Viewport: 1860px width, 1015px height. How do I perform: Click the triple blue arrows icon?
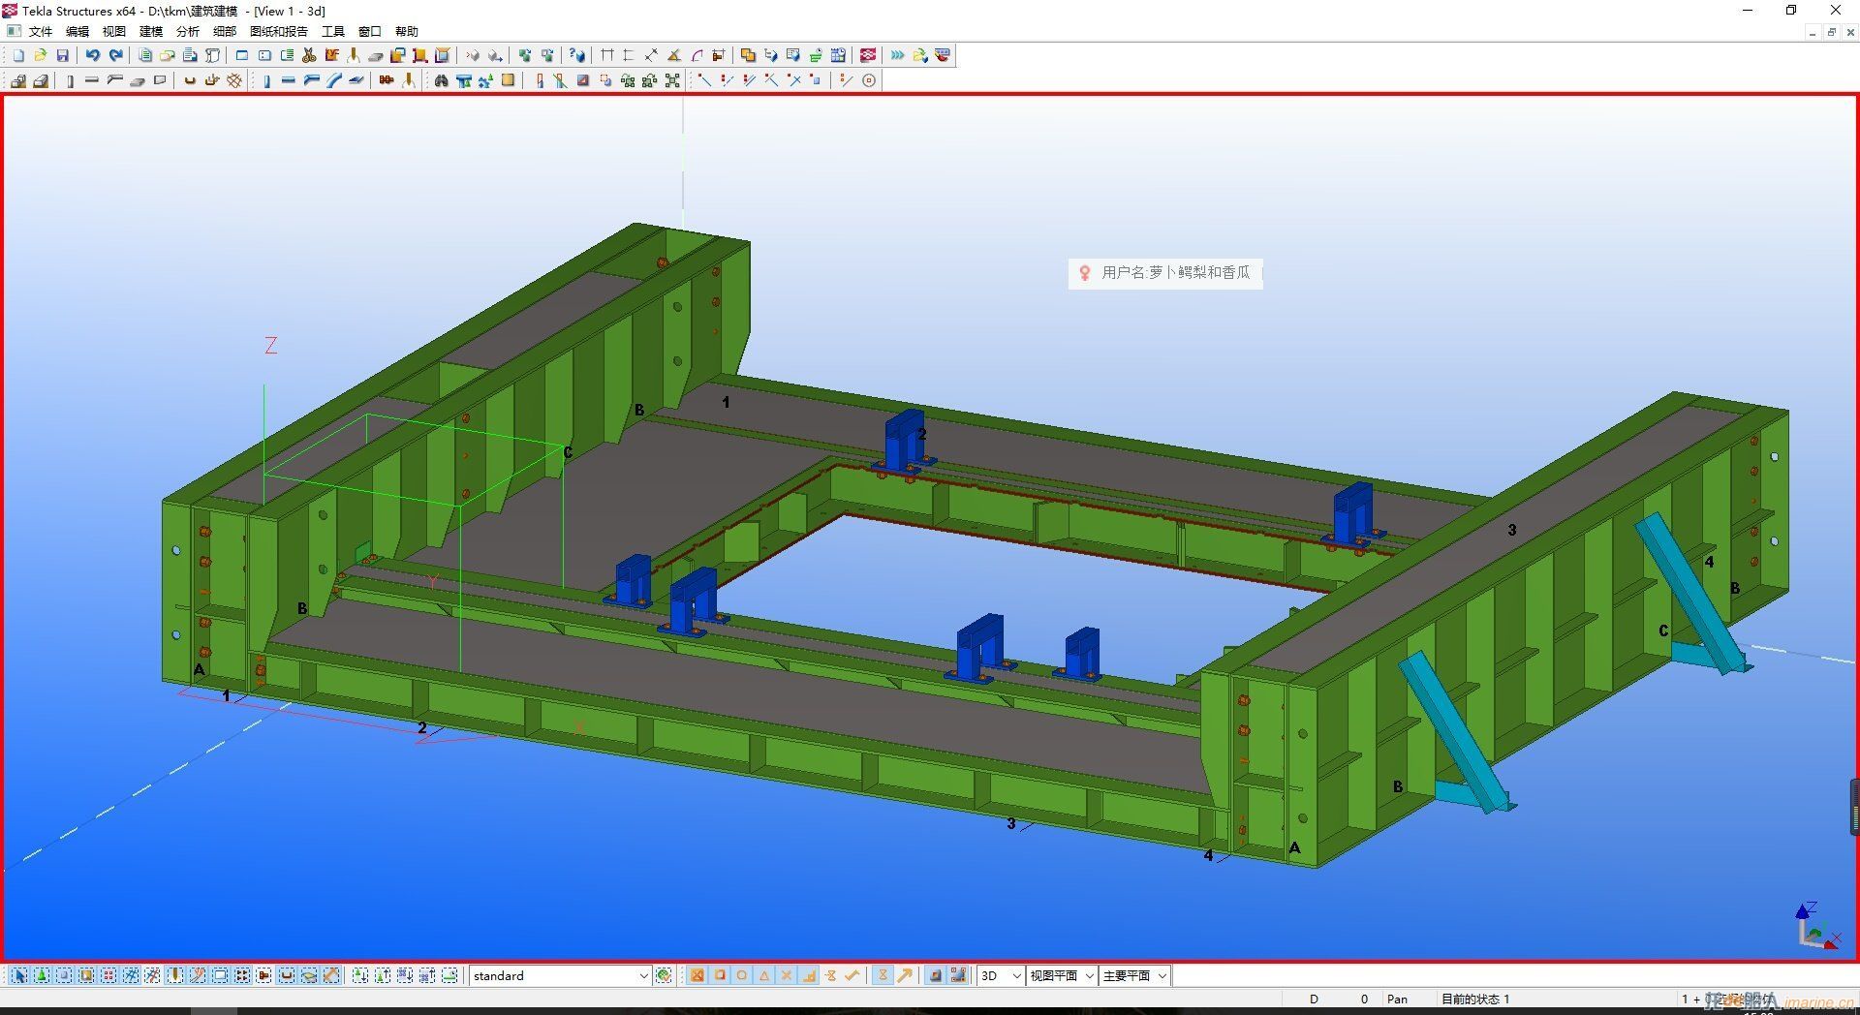pyautogui.click(x=897, y=55)
